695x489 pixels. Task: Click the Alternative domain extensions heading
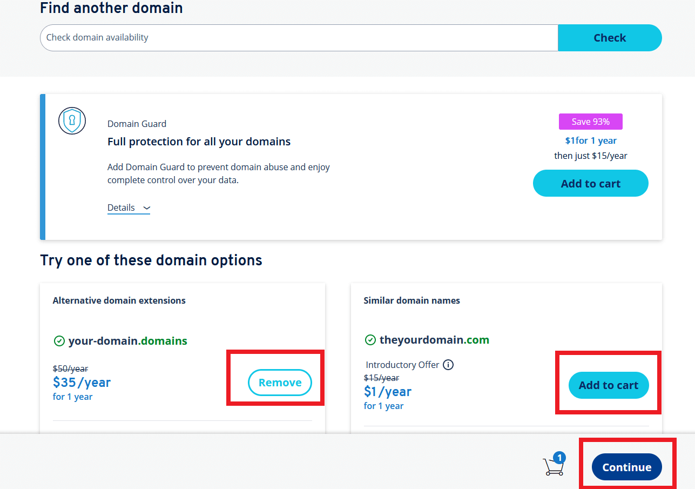[119, 300]
